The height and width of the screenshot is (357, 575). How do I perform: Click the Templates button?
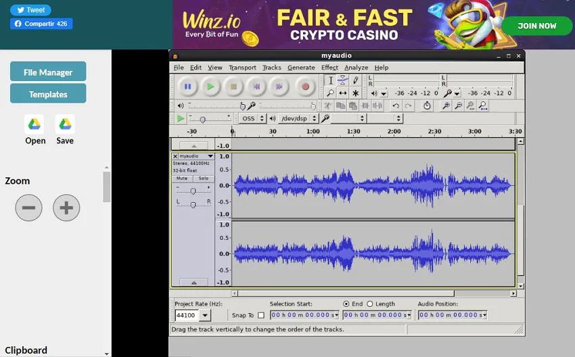pos(48,93)
